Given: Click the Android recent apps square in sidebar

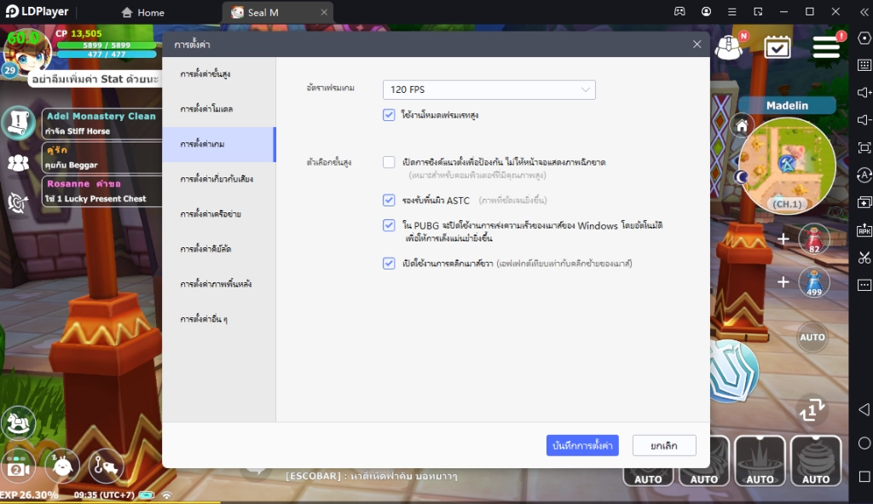Looking at the screenshot, I should click(864, 477).
